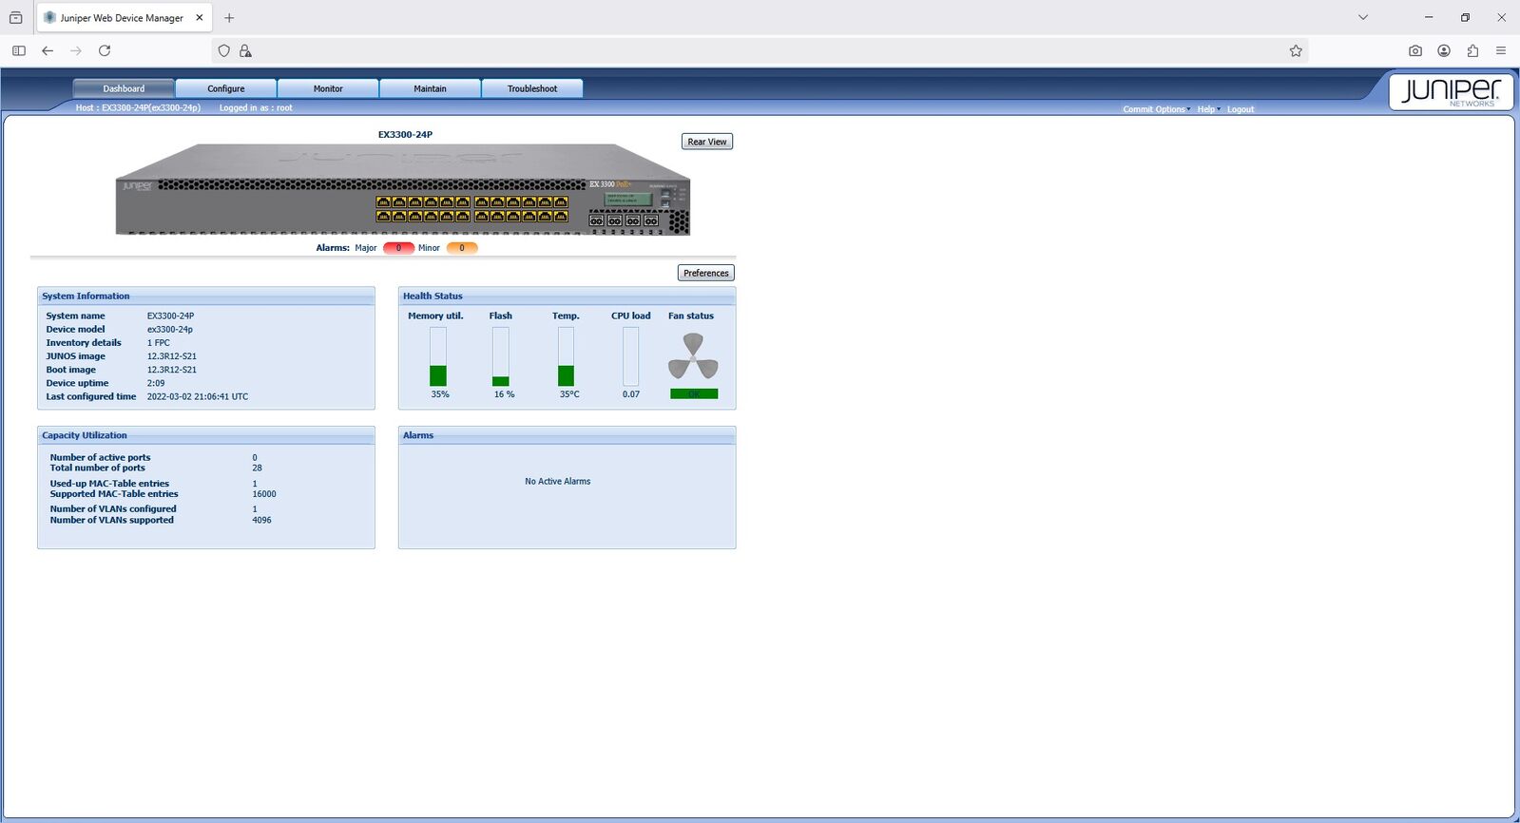Click the green fan OK status bar
1520x823 pixels.
694,393
